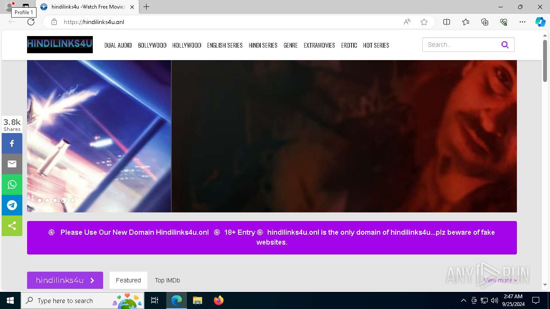Open Collections in Edge toolbar

(x=485, y=22)
